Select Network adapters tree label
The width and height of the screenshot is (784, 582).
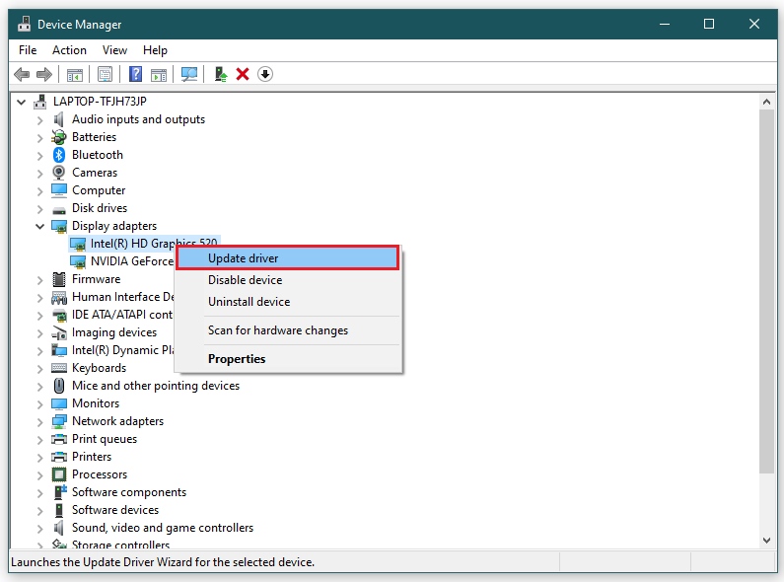pyautogui.click(x=117, y=421)
